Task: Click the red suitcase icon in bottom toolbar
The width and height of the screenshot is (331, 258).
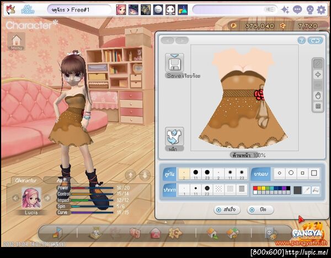Action: tap(135, 233)
